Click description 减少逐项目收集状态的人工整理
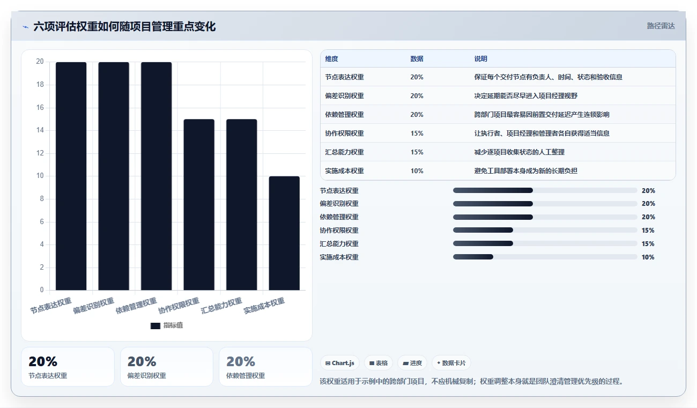The image size is (697, 408). pos(520,152)
